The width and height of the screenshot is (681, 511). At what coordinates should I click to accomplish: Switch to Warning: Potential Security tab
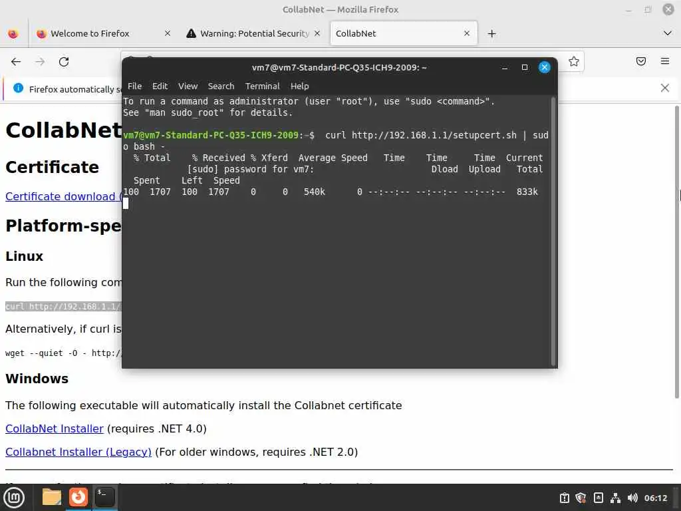[x=254, y=33]
